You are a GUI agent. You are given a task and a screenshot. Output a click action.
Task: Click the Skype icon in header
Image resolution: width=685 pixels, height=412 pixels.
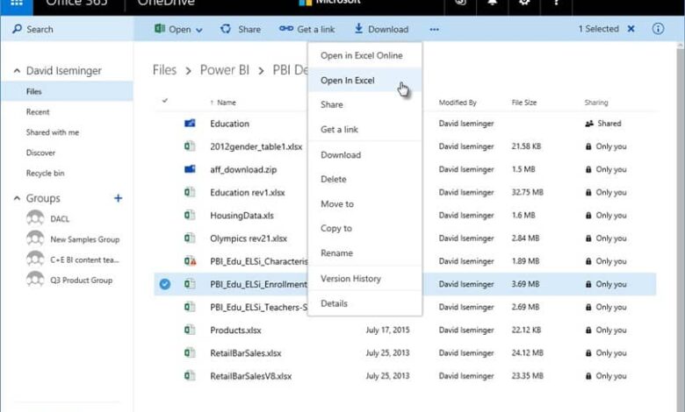pos(460,3)
